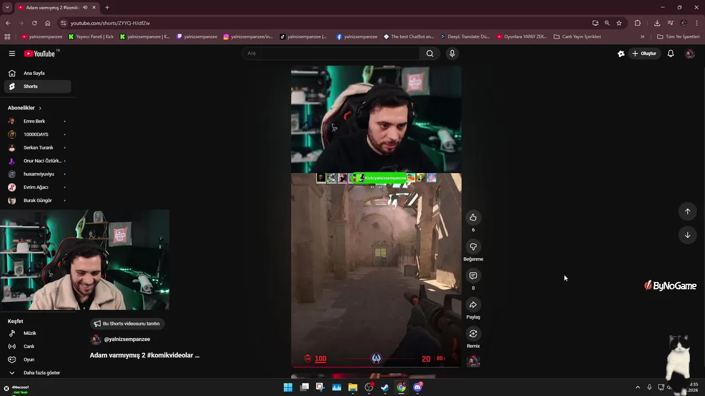Mute the tab's audio speaker icon
705x396 pixels.
click(x=85, y=7)
